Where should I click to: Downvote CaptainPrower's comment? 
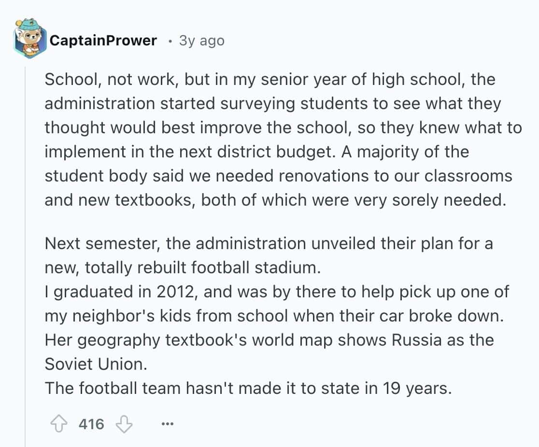coord(124,424)
